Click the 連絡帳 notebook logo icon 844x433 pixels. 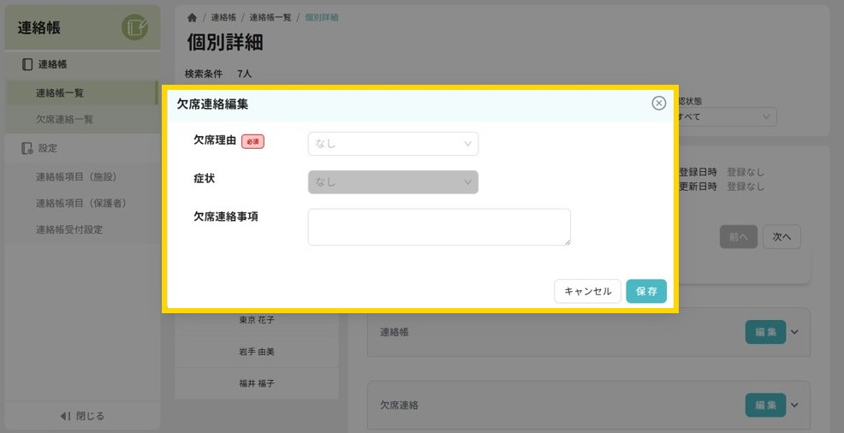coord(134,27)
